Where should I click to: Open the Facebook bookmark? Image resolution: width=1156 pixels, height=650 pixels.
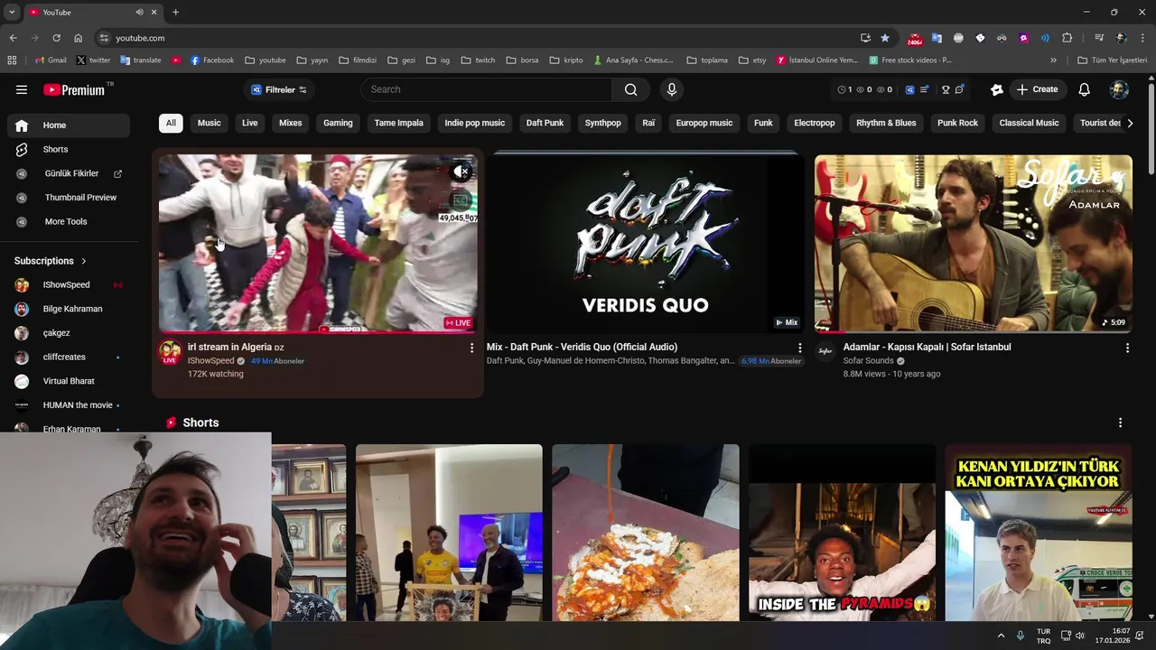click(212, 60)
